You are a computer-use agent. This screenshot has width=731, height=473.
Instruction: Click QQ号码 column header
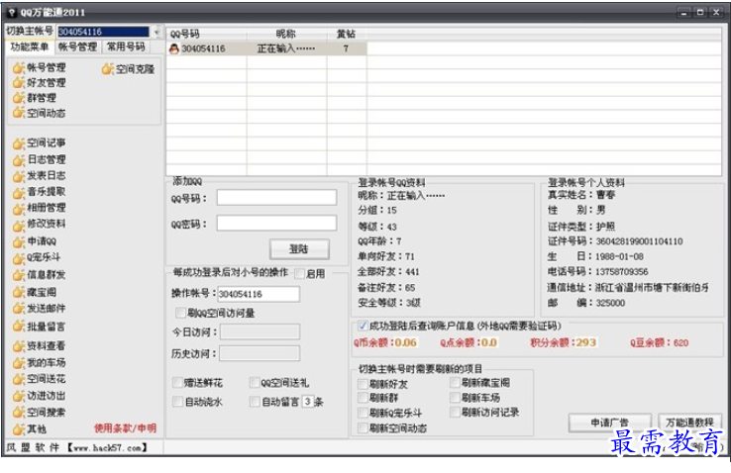click(x=207, y=34)
